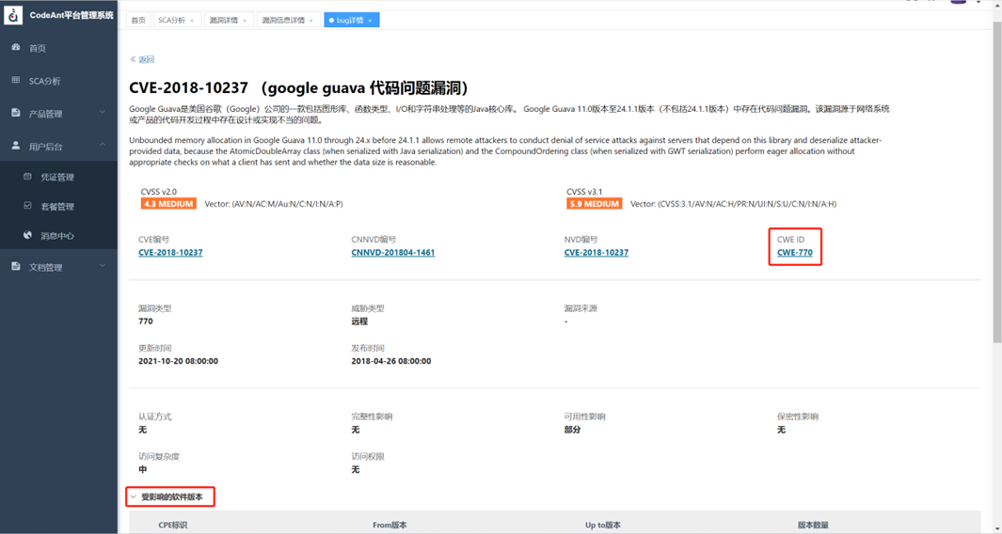Click the card icon beside 凭证管理

[27, 177]
